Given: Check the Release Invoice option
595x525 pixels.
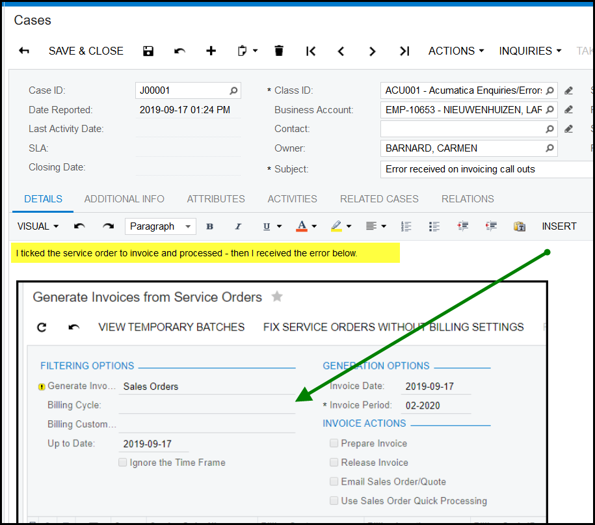Looking at the screenshot, I should point(334,463).
